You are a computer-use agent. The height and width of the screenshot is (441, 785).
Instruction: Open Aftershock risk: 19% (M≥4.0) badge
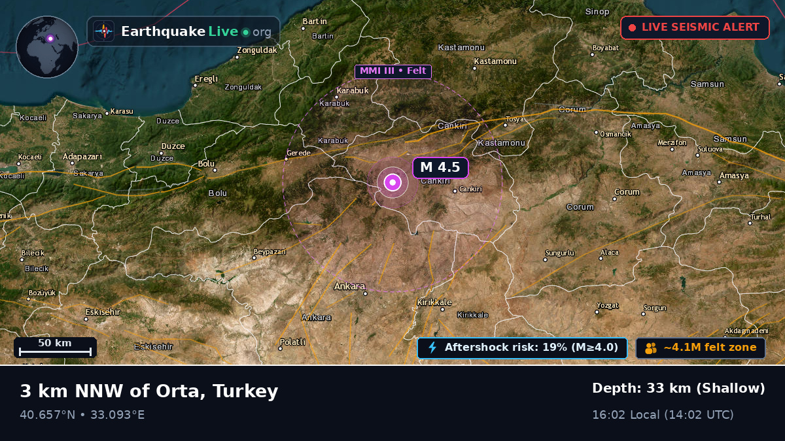tap(522, 348)
